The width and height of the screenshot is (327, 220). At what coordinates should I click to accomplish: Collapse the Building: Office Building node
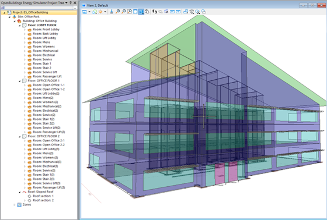15,21
